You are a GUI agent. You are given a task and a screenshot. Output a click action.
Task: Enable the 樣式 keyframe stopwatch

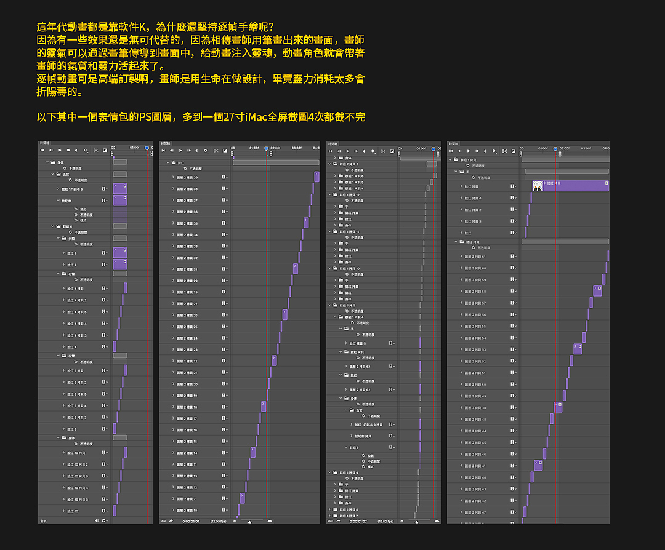(76, 220)
